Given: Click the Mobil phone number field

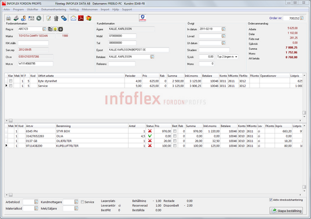Looking at the screenshot, I should point(122,36).
